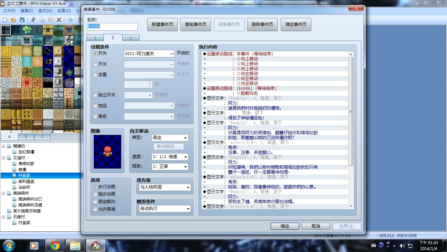
Task: Switch to event page tab 1
Action: 95,38
